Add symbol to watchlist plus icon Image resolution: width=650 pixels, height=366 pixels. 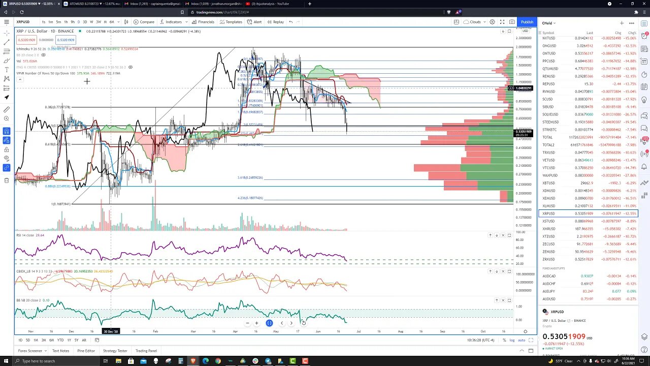click(622, 23)
